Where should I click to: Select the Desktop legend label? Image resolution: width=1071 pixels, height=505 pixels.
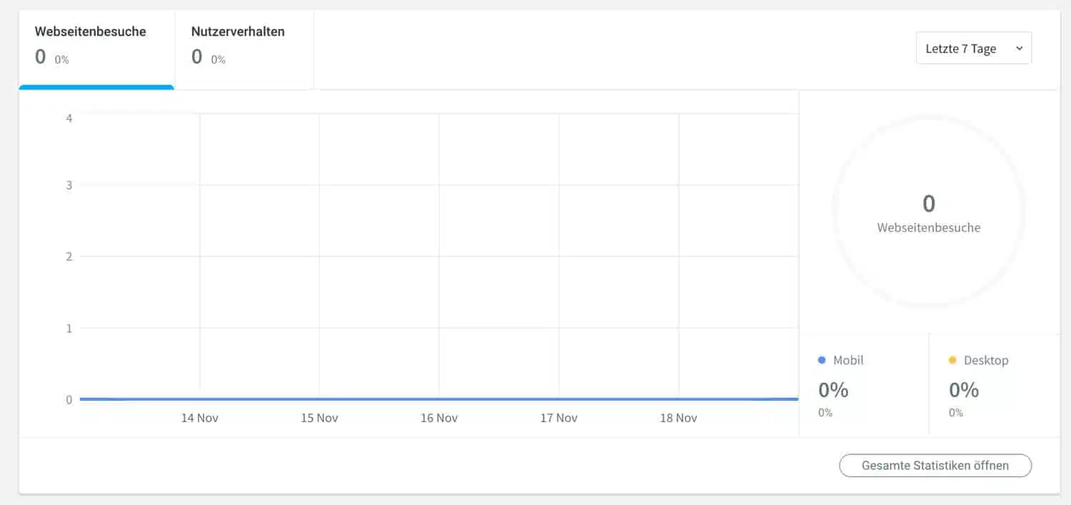point(986,361)
